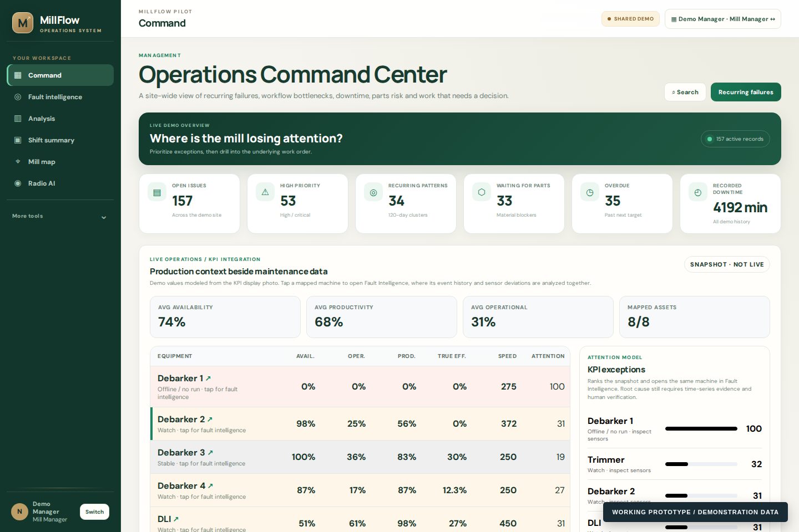
Task: Open the Analysis page from sidebar
Action: [60, 119]
